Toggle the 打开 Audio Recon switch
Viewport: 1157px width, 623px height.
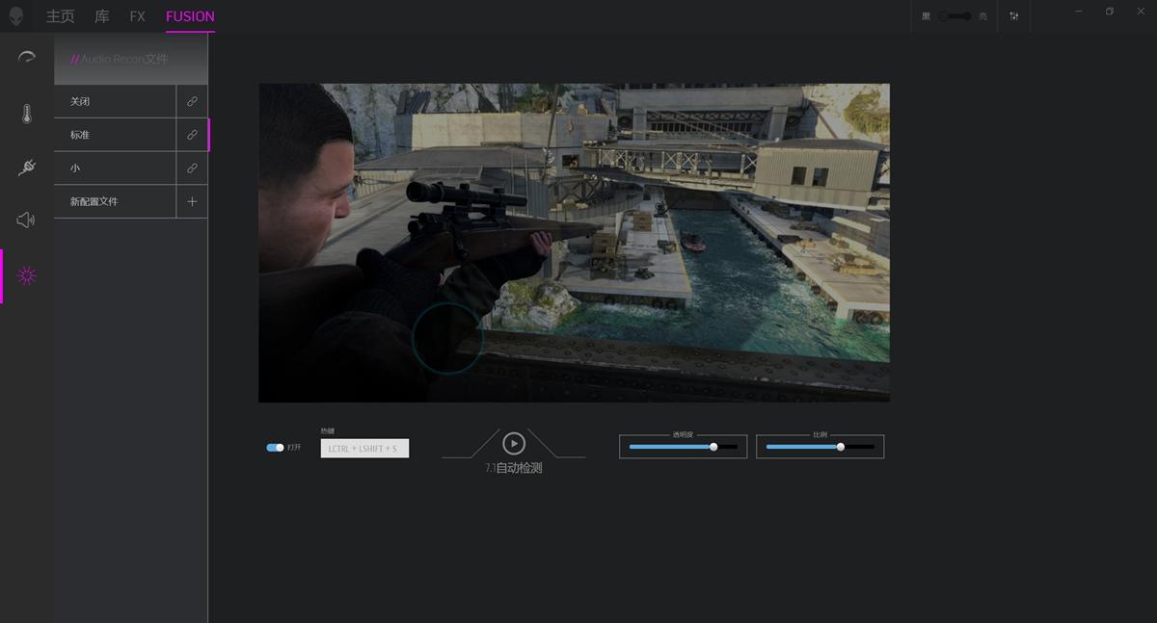coord(275,448)
